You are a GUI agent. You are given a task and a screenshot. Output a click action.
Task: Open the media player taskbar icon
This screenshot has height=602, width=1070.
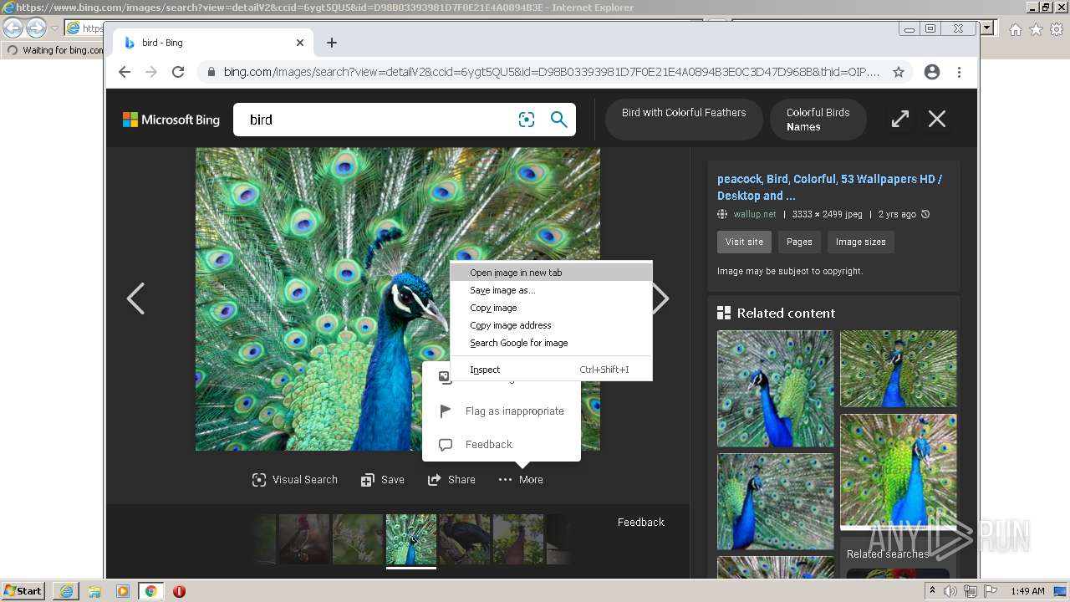click(123, 591)
